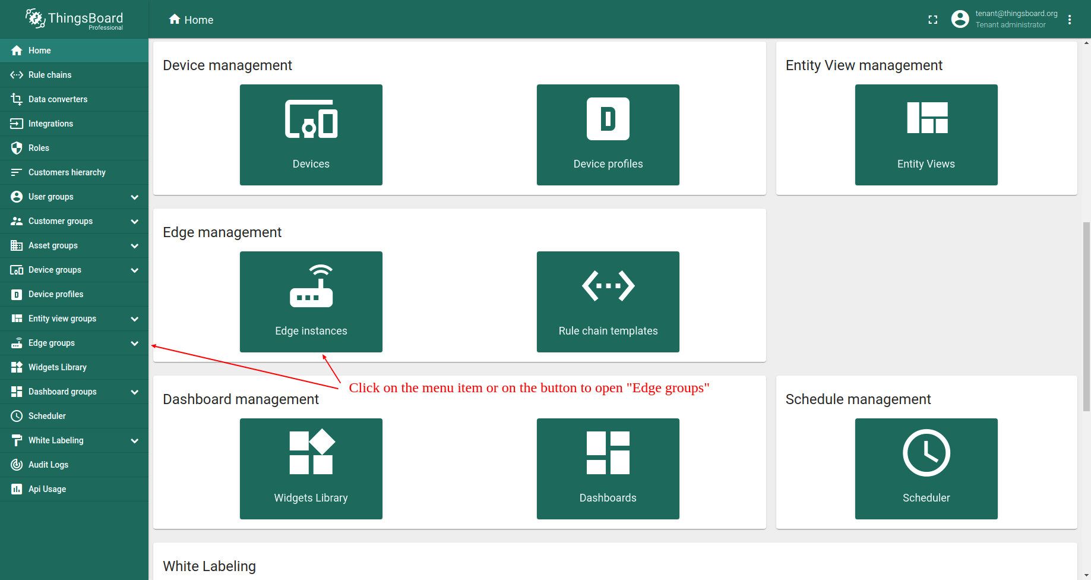Click the Customers hierarchy sidebar icon

pyautogui.click(x=17, y=172)
